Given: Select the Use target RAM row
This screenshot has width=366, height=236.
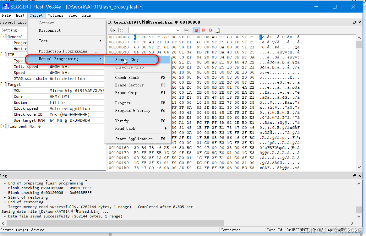Looking at the screenshot, I should pos(58,120).
